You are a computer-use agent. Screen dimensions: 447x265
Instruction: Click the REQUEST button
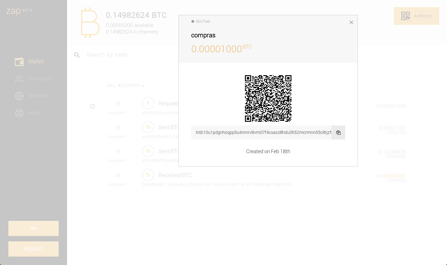tap(34, 249)
